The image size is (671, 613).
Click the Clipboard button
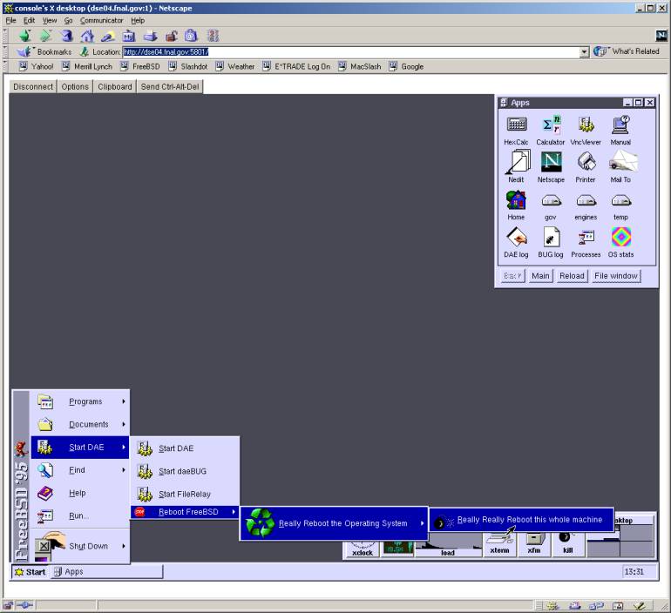pyautogui.click(x=115, y=87)
